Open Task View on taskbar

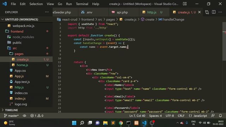(90, 123)
